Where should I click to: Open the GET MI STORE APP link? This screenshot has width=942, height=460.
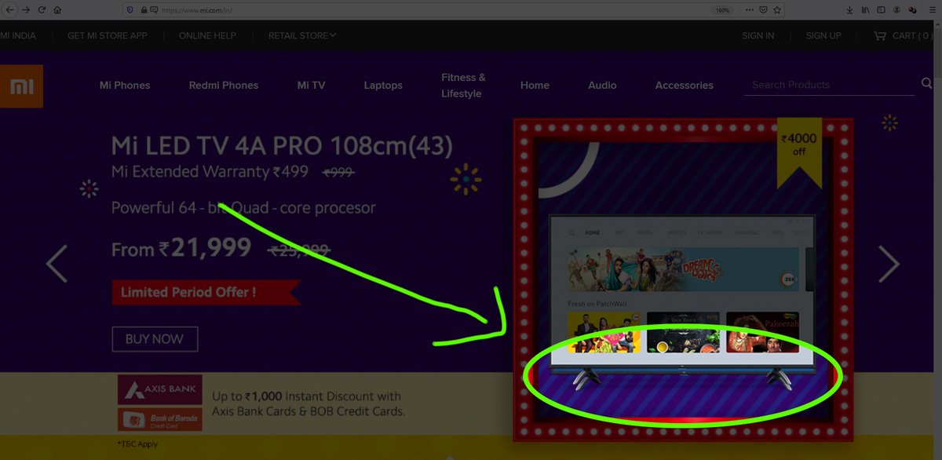[x=108, y=35]
